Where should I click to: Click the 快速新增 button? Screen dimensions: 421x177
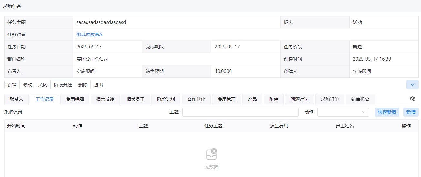387,112
